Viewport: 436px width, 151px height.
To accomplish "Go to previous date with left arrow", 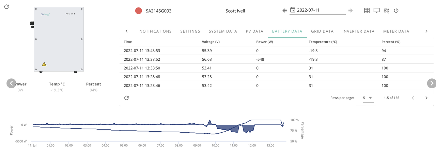I will click(x=285, y=11).
